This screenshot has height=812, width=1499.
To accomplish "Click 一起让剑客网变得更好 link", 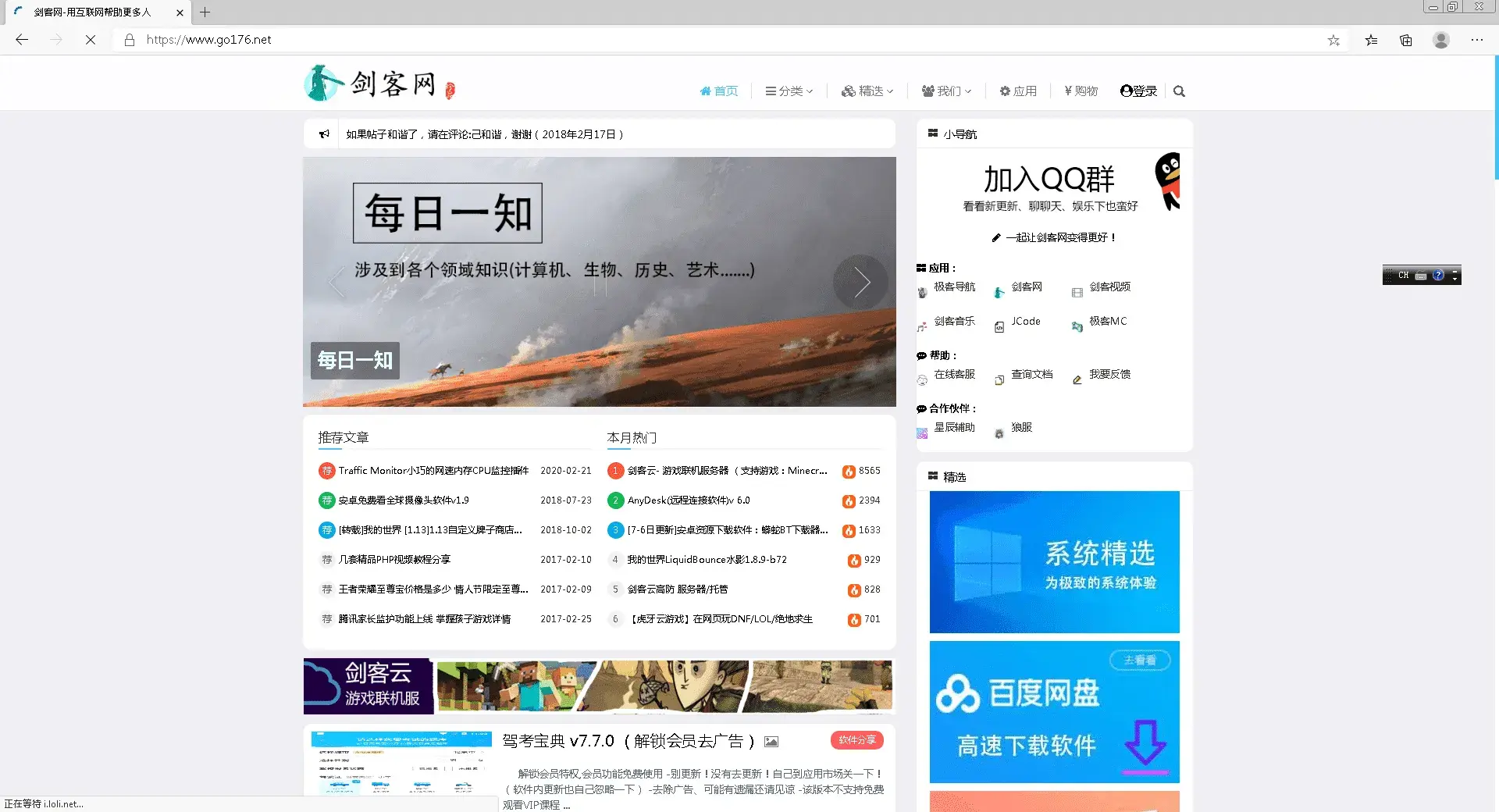I will 1054,237.
